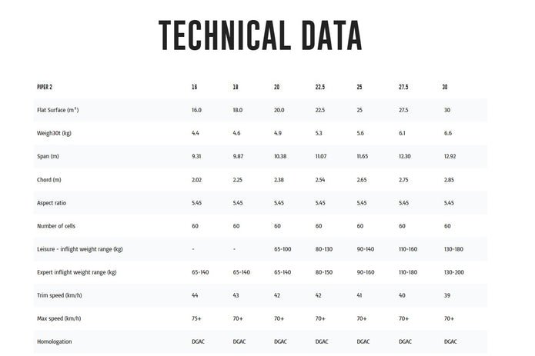This screenshot has width=535, height=356.
Task: Select the Aspect ratio row label
Action: pos(52,203)
